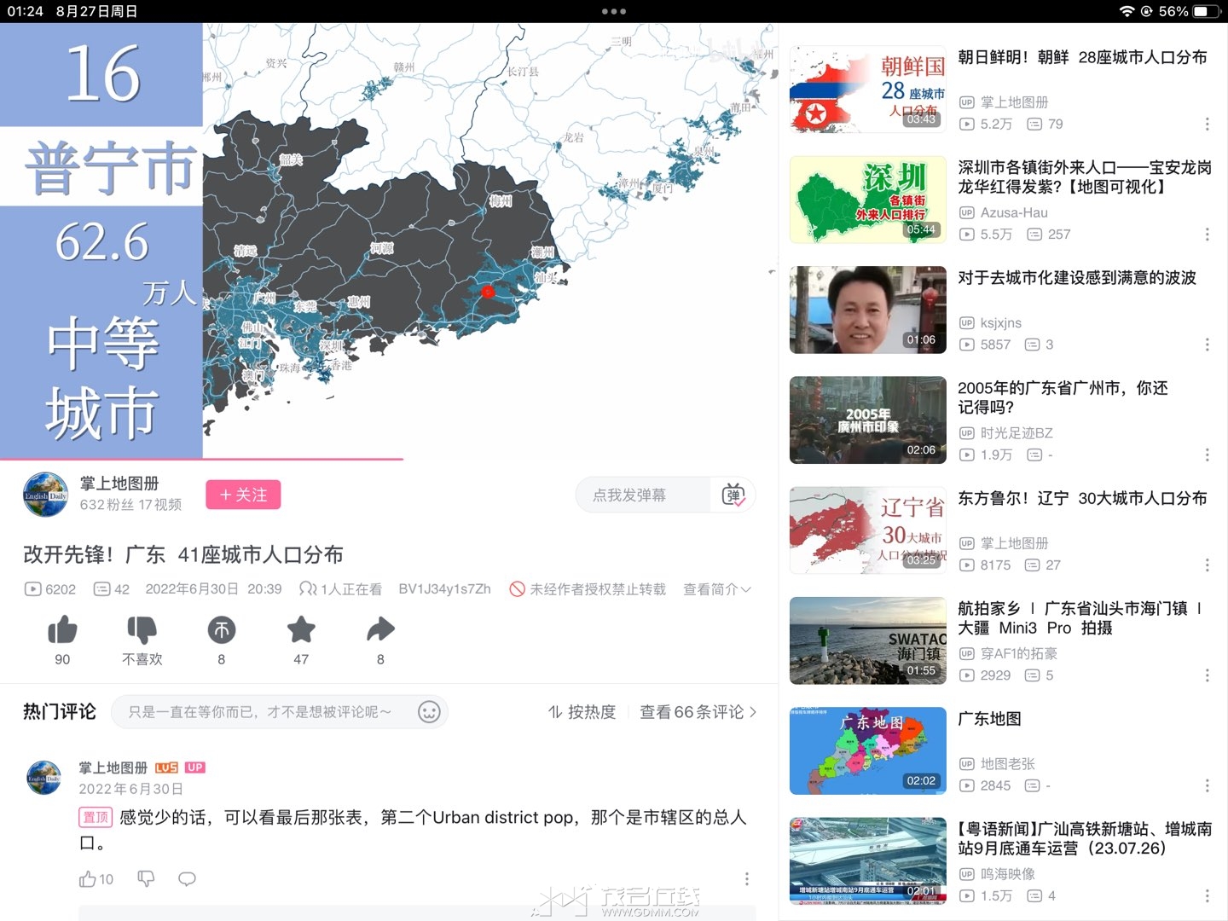Screen dimensions: 1228x921
Task: Toggle danmaku display icon
Action: [733, 495]
